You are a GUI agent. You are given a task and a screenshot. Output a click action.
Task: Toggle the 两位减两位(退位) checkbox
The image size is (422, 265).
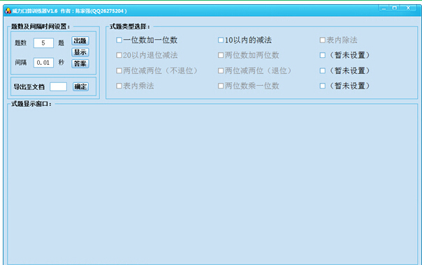tap(221, 70)
